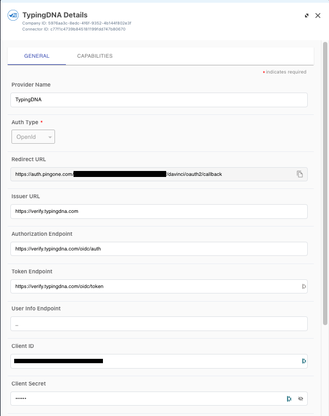Click the empty User Info Endpoint field
This screenshot has width=329, height=416.
tap(159, 323)
